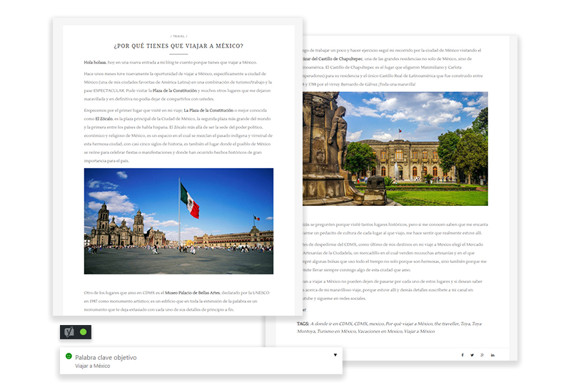The image size is (571, 392).
Task: Click the Twitter share icon
Action: pos(472,355)
